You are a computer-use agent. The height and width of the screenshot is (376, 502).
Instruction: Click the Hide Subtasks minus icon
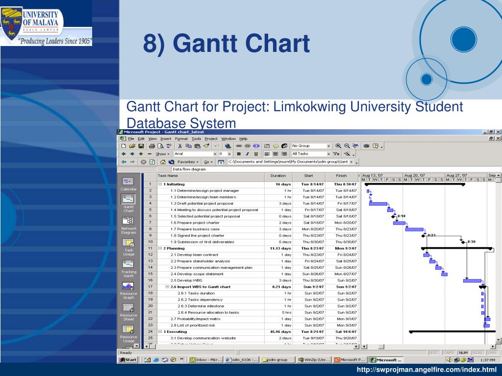pyautogui.click(x=149, y=154)
